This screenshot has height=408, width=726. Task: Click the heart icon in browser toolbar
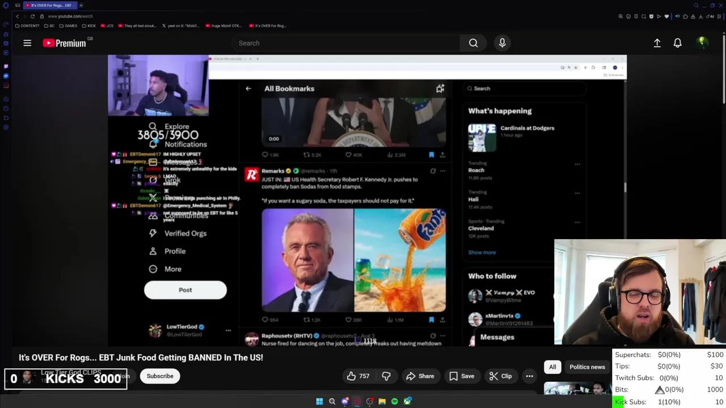[666, 16]
